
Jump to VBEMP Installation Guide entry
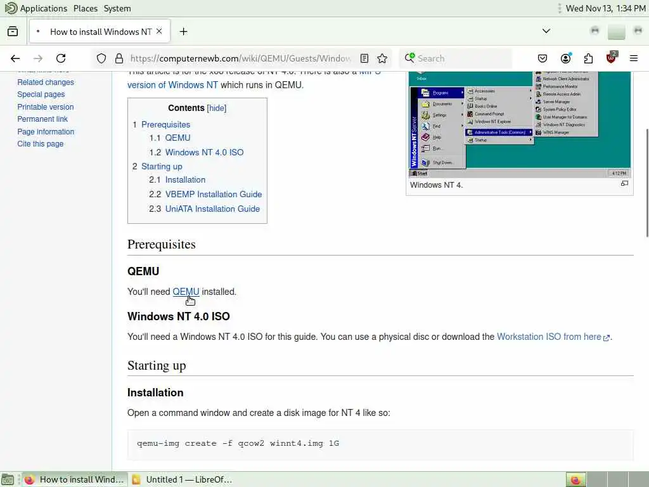[x=214, y=194]
